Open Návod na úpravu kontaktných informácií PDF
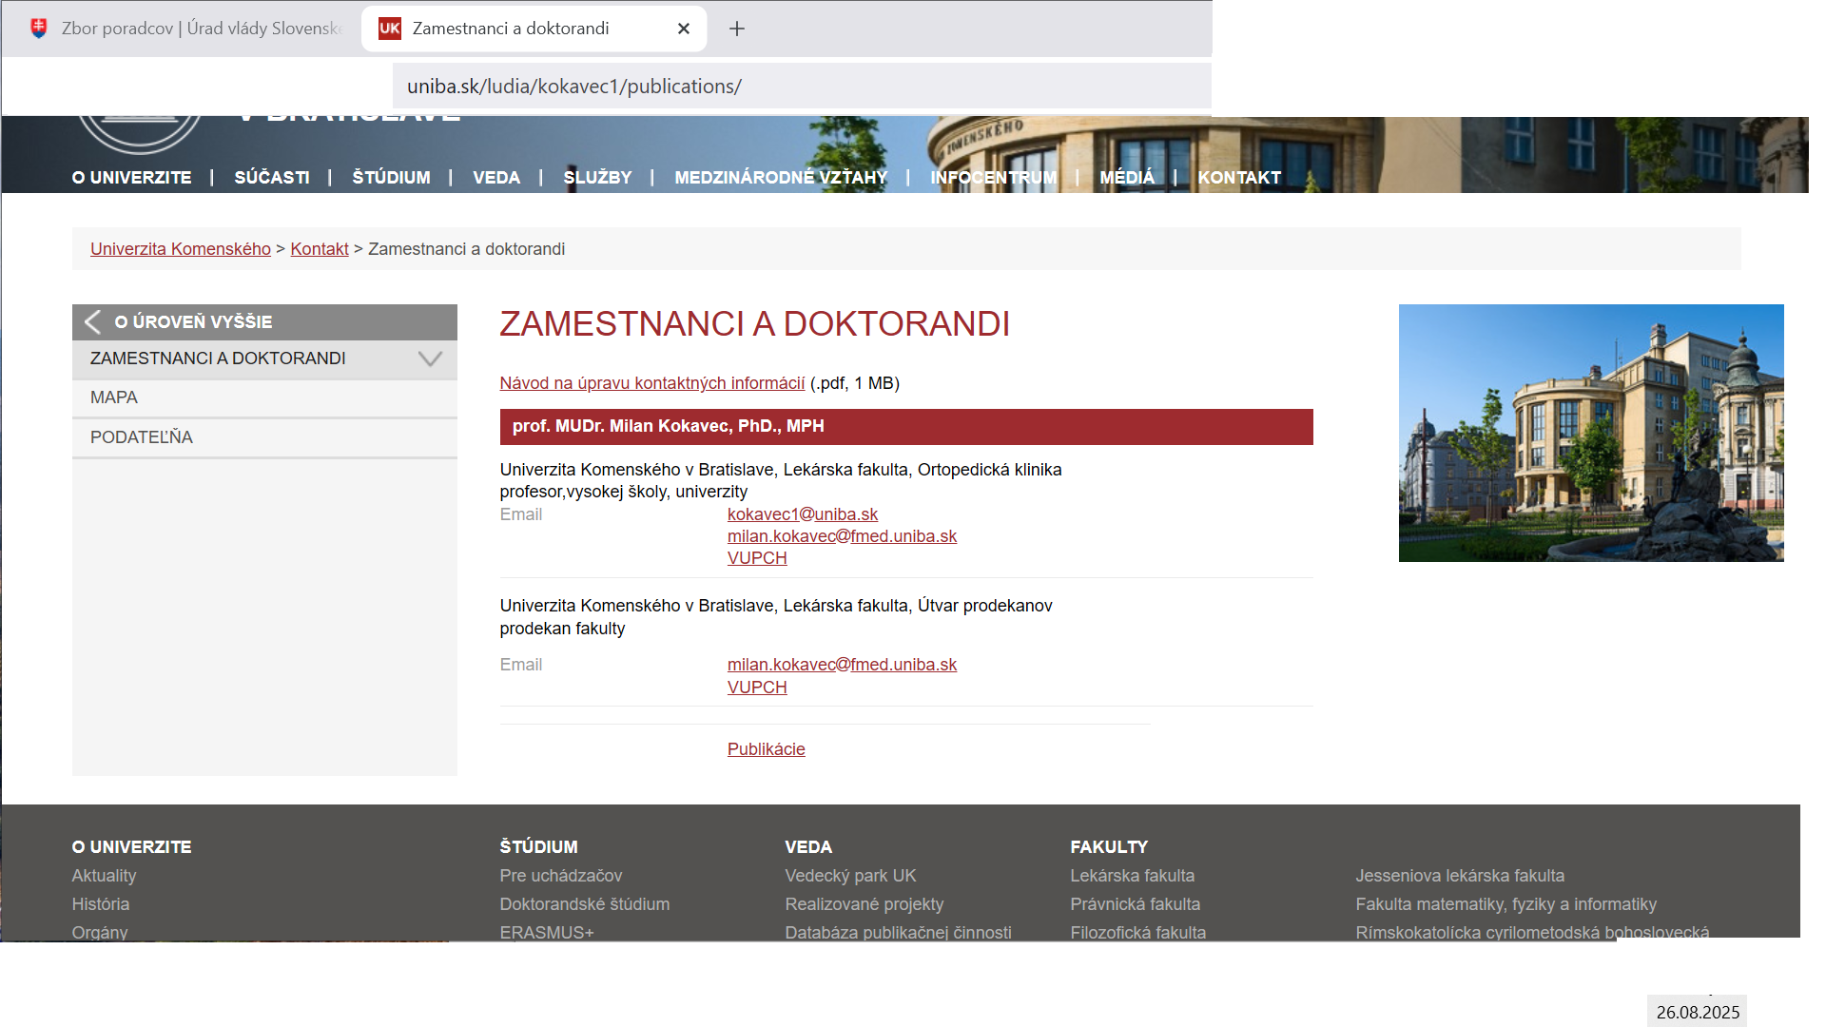1826x1027 pixels. coord(652,383)
